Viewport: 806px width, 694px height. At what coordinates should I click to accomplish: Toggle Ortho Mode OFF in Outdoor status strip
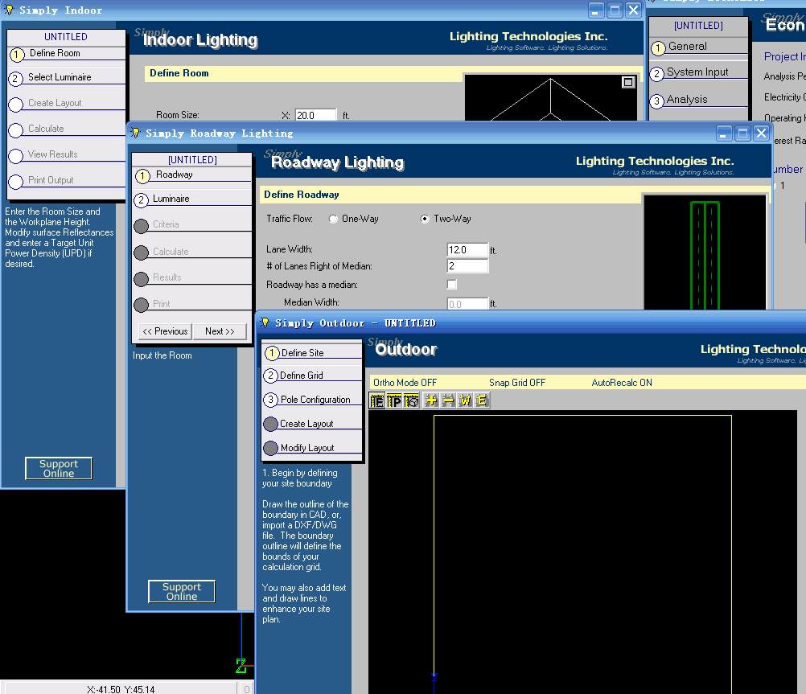pyautogui.click(x=405, y=383)
